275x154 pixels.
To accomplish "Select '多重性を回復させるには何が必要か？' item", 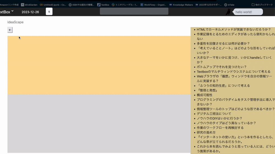I will tap(223, 43).
